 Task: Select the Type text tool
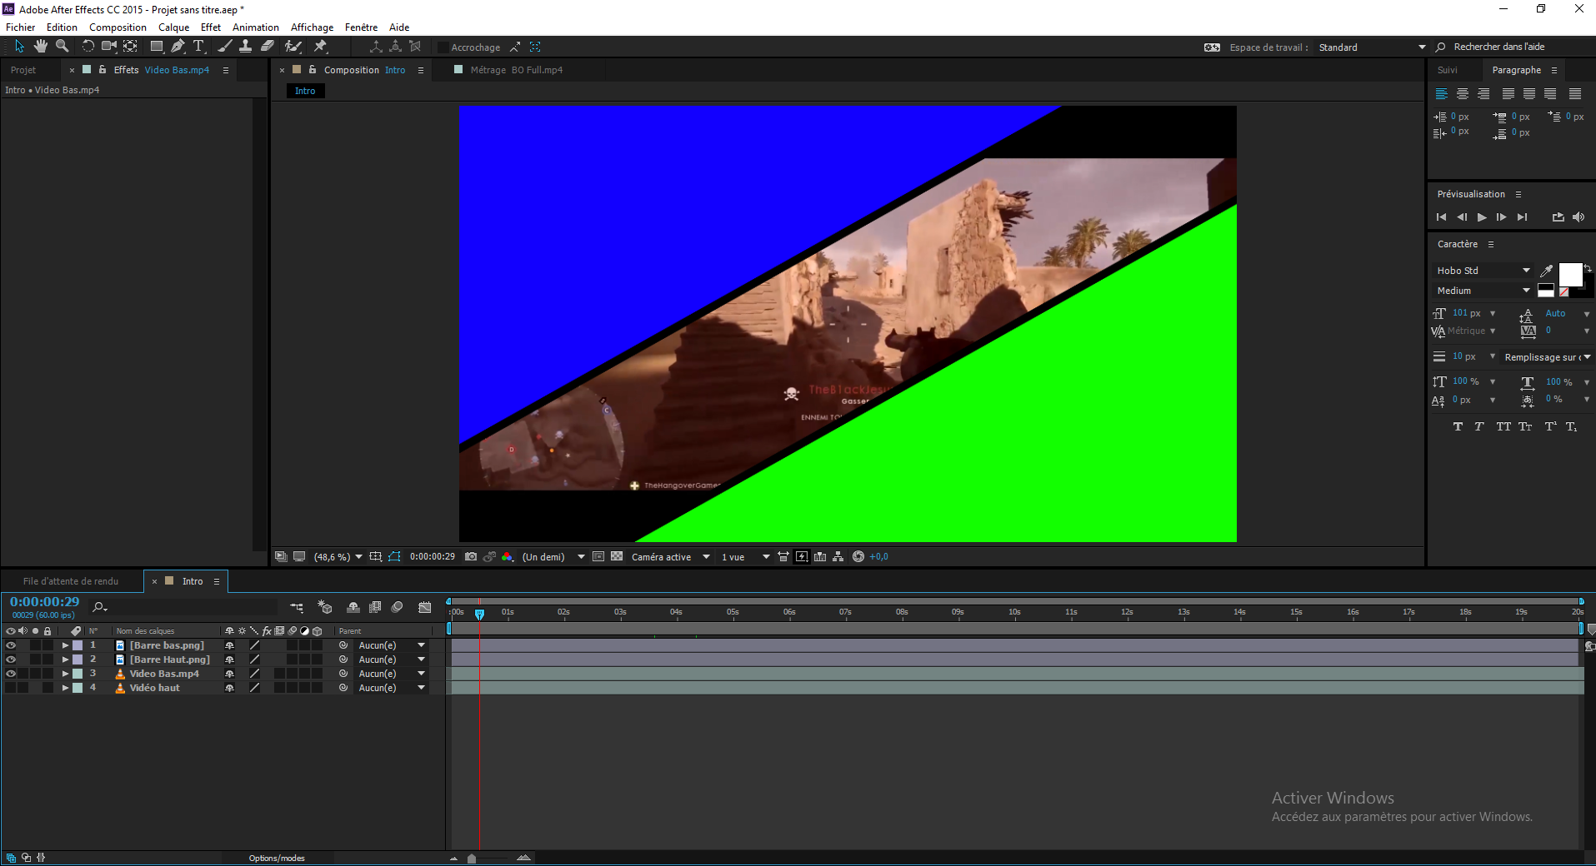(x=198, y=47)
